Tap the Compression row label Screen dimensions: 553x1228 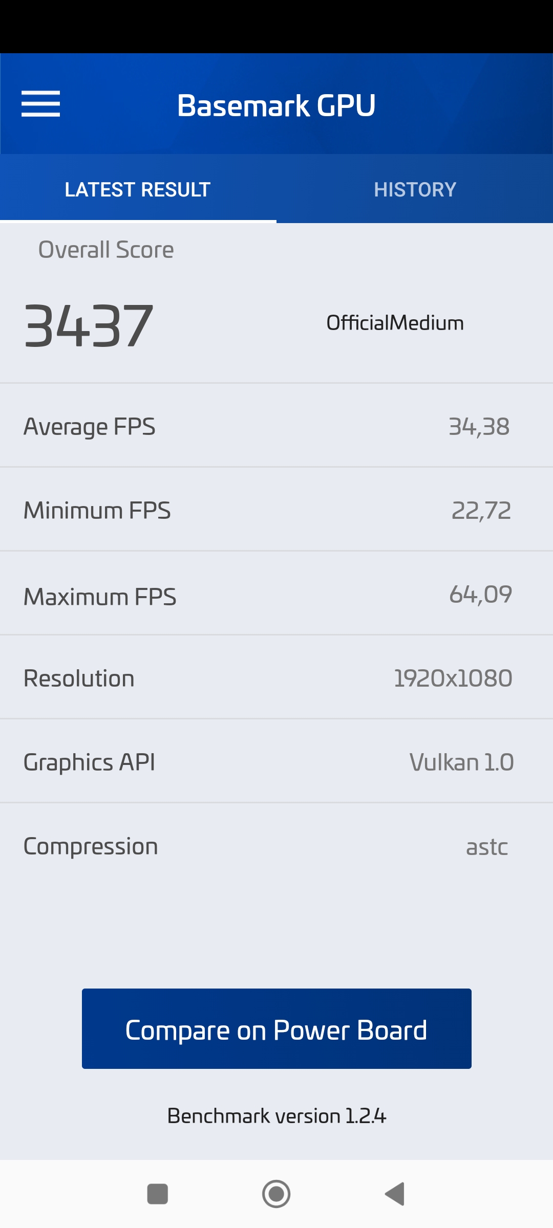coord(91,846)
